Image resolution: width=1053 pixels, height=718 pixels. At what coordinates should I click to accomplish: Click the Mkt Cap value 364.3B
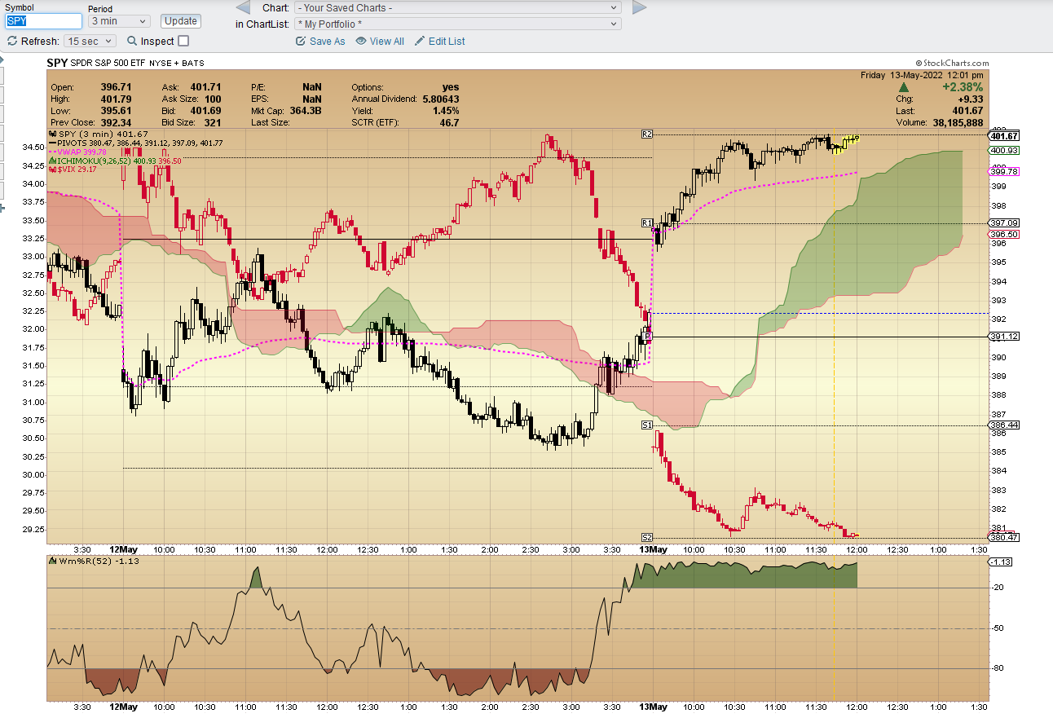(x=306, y=111)
